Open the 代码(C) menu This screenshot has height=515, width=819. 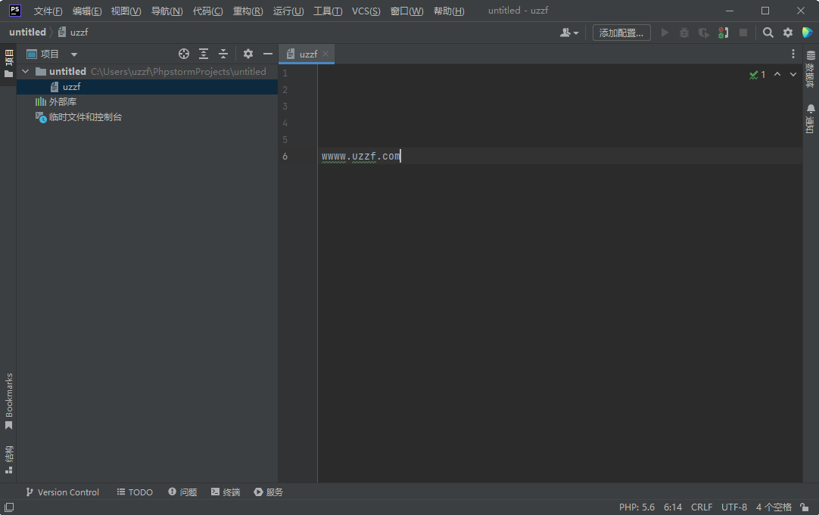tap(207, 11)
